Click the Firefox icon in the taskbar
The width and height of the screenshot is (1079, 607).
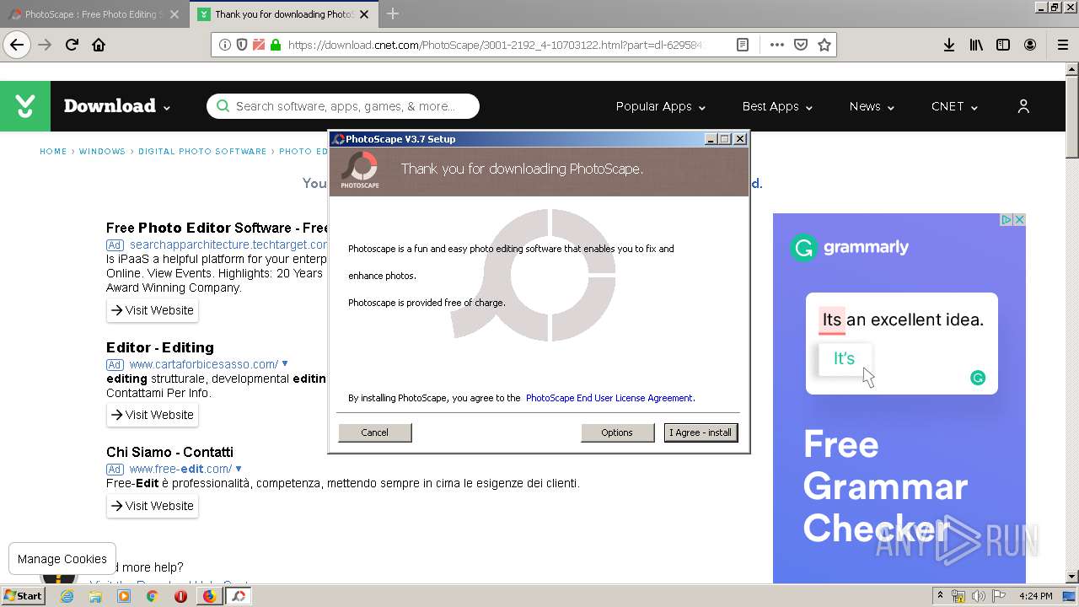click(x=209, y=596)
